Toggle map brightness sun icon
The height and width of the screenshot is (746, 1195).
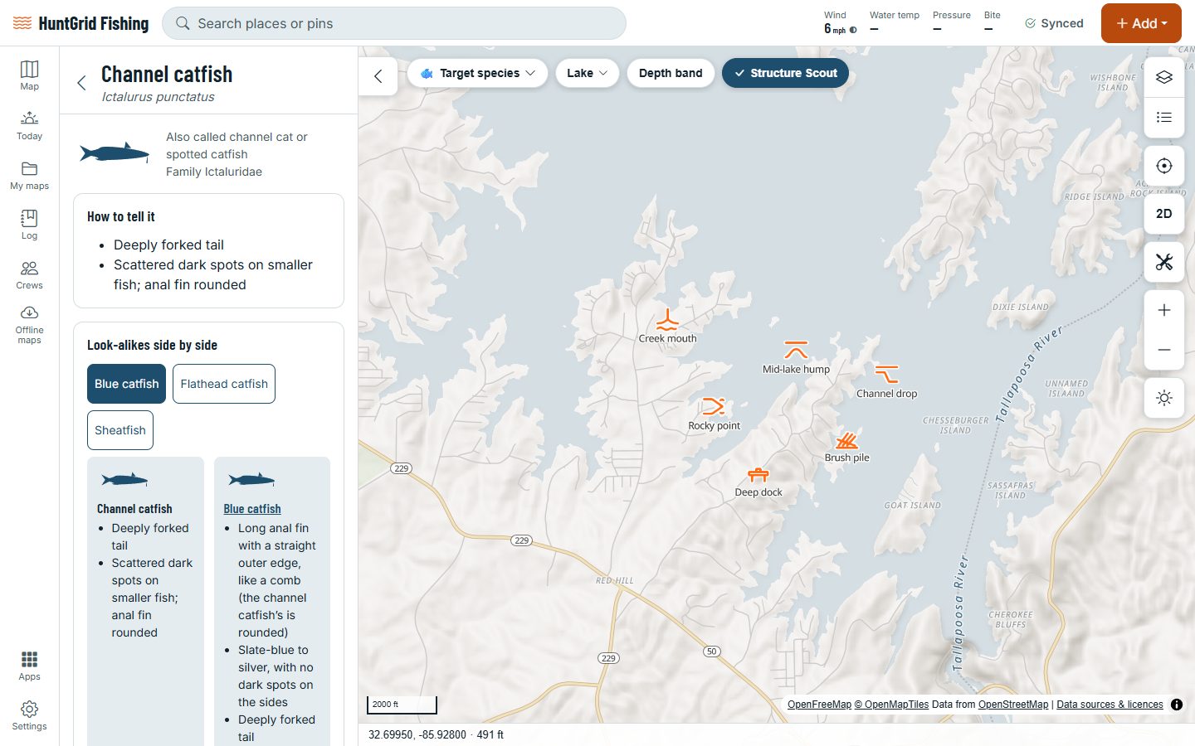point(1164,398)
